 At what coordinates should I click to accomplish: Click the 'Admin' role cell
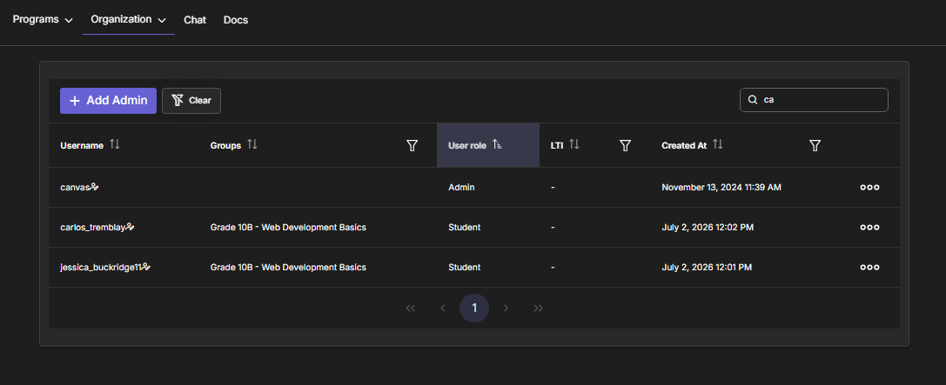point(461,188)
